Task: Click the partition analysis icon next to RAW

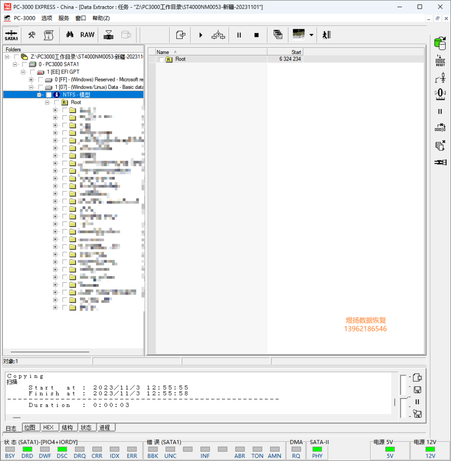Action: click(108, 35)
